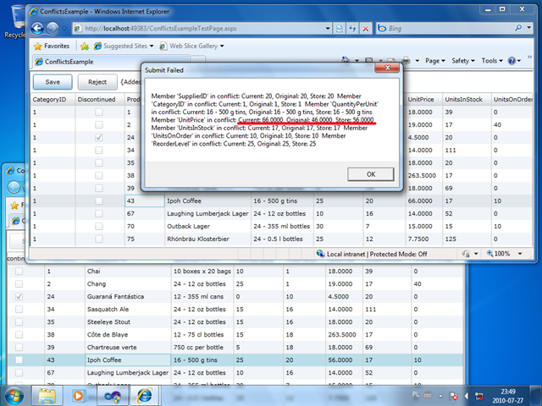Click the Ipoh Coffee name cell in front window
Image resolution: width=542 pixels, height=406 pixels.
click(207, 201)
